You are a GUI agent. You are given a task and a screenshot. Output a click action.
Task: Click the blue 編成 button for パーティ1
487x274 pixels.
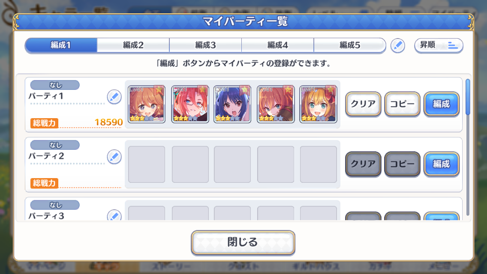click(x=442, y=104)
